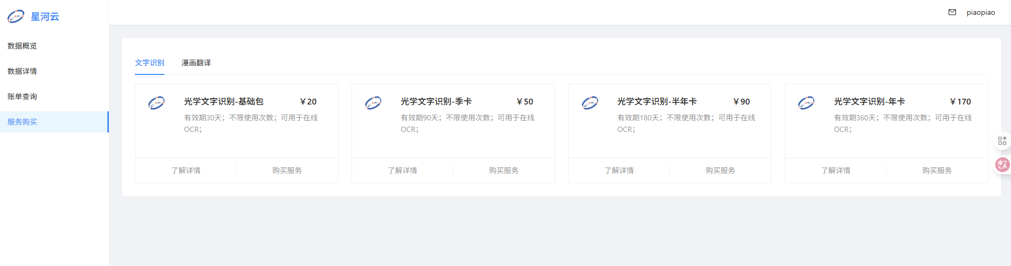Switch to the 漫画翻译 tab
The width and height of the screenshot is (1011, 266).
(x=196, y=63)
